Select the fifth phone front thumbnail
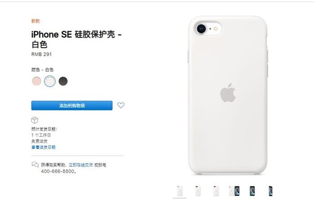Image resolution: width=314 pixels, height=205 pixels. [x=252, y=191]
